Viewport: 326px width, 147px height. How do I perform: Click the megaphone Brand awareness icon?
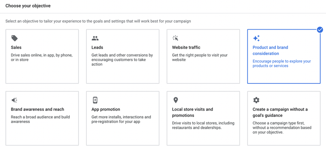tap(14, 100)
